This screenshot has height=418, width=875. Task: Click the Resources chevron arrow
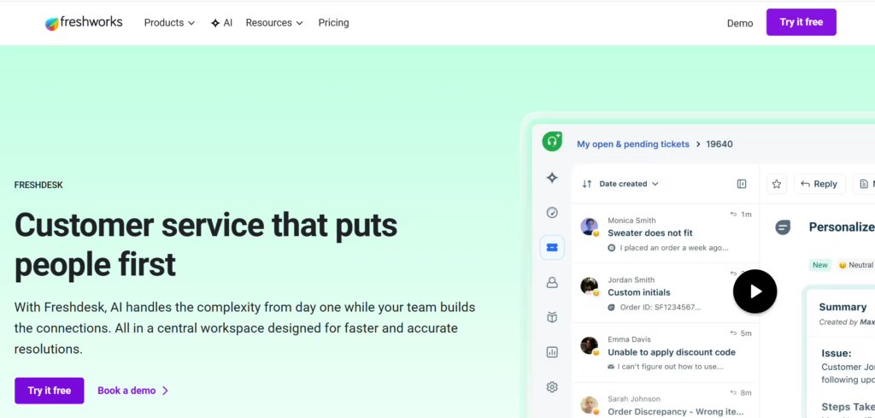point(300,23)
